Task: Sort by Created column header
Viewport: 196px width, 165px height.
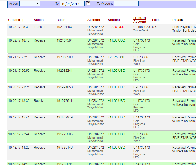Action: pyautogui.click(x=16, y=20)
